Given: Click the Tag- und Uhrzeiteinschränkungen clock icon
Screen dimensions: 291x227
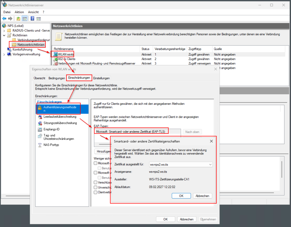Looking at the screenshot, I should [40, 136].
